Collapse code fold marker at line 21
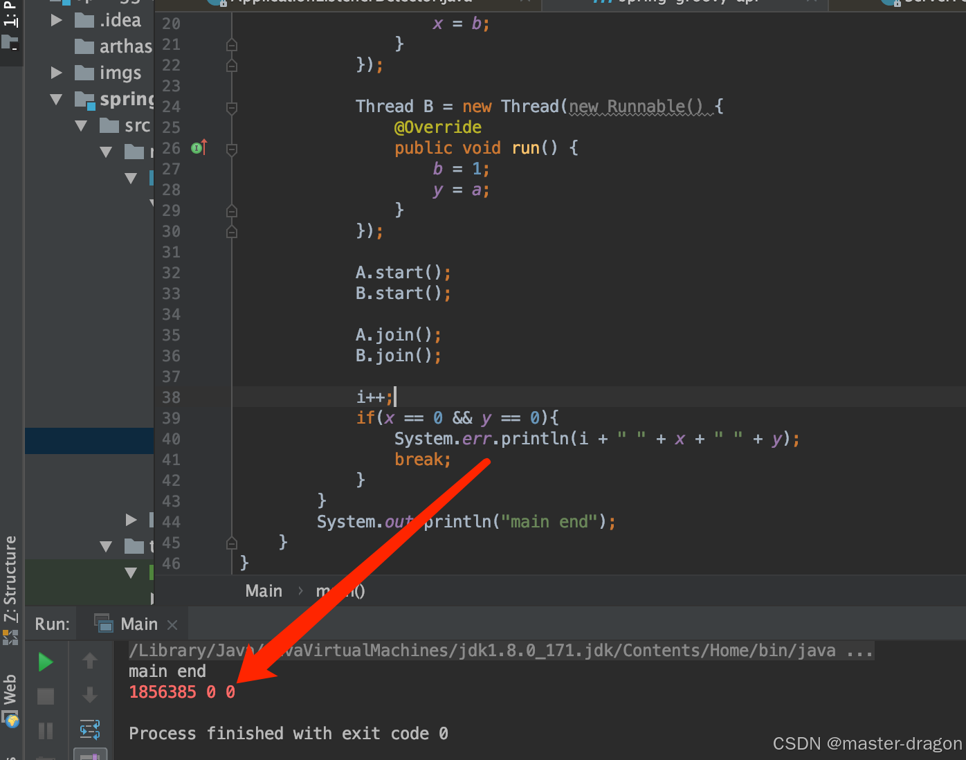Image resolution: width=966 pixels, height=760 pixels. tap(232, 45)
